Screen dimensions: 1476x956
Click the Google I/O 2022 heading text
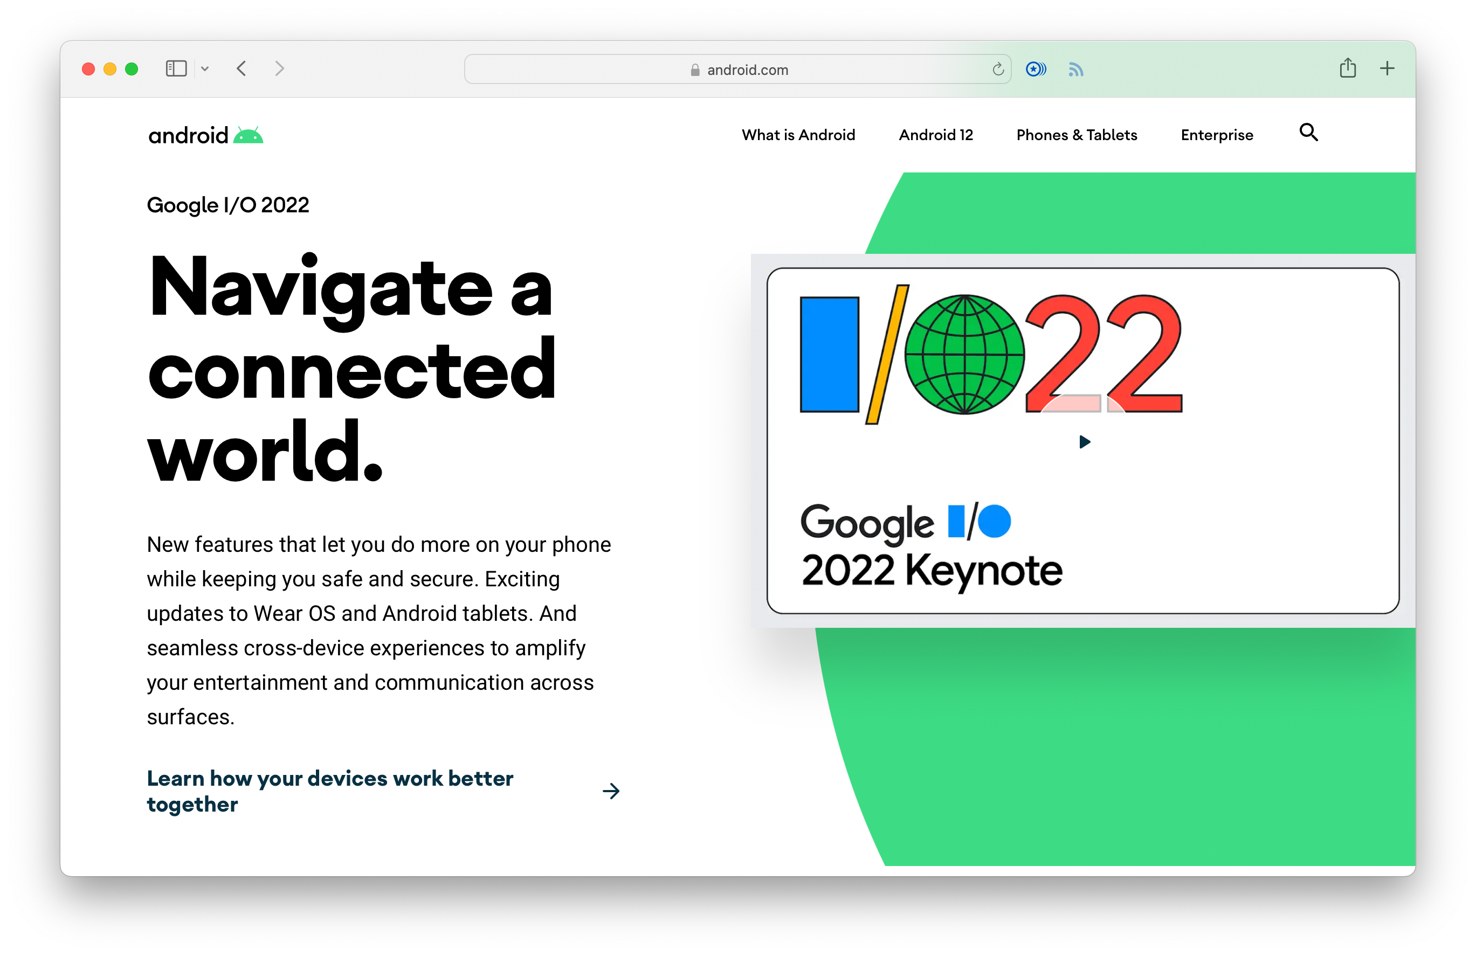[x=228, y=205]
